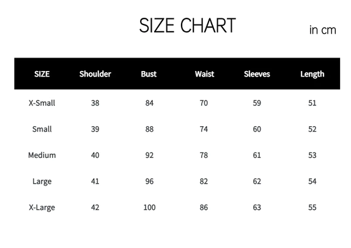Click Large waist value 82

click(x=204, y=181)
